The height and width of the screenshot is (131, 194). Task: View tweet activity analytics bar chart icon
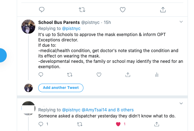pos(157,75)
